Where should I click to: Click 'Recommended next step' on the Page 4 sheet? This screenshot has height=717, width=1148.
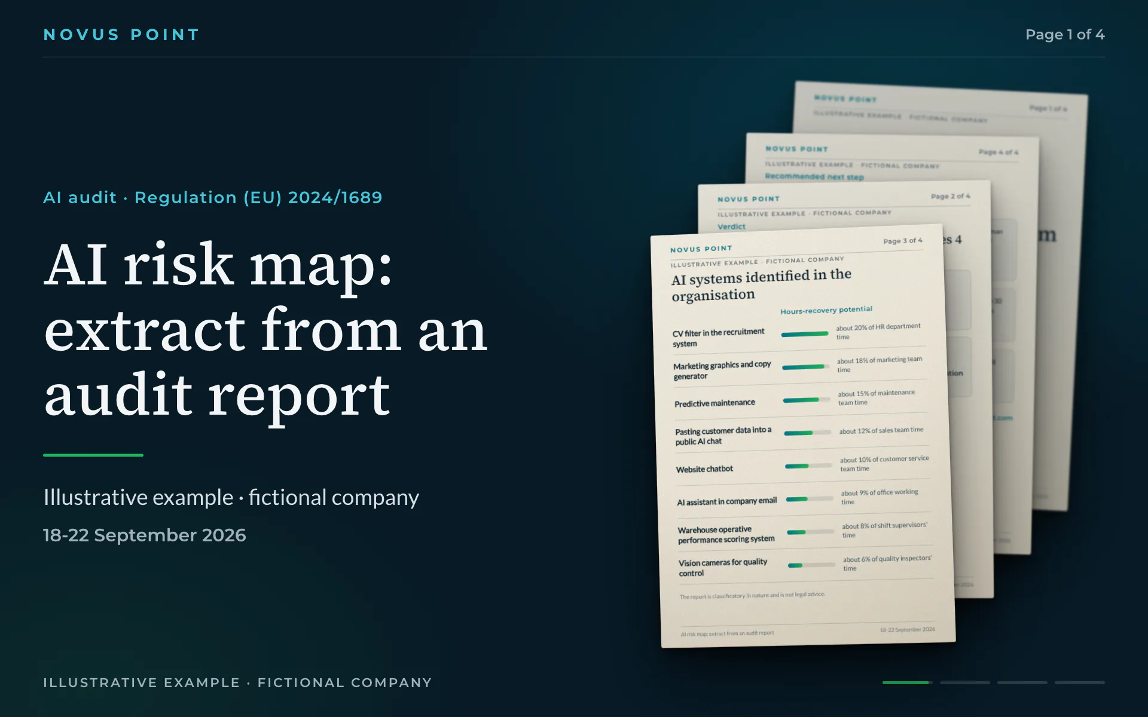[814, 177]
